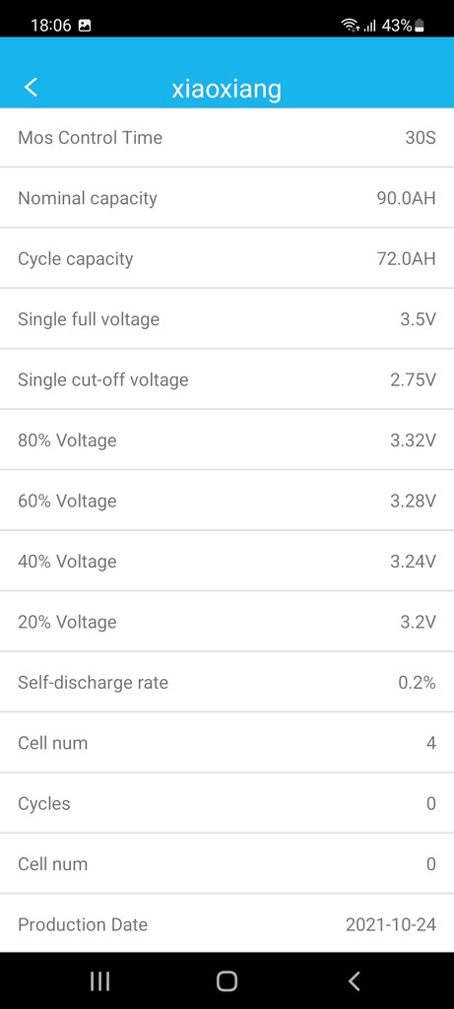
Task: Open Android recent apps button
Action: pyautogui.click(x=99, y=980)
